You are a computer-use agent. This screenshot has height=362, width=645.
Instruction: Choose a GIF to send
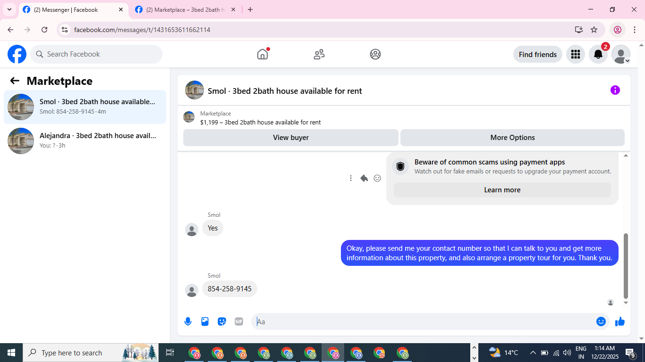point(239,321)
